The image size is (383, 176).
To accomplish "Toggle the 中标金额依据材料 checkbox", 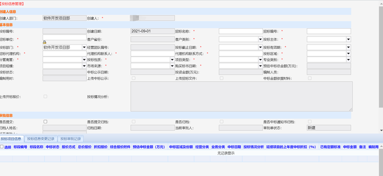I will coord(309,78).
